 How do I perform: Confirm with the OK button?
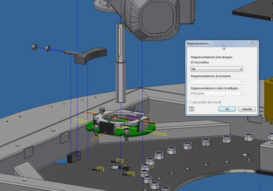(x=227, y=109)
